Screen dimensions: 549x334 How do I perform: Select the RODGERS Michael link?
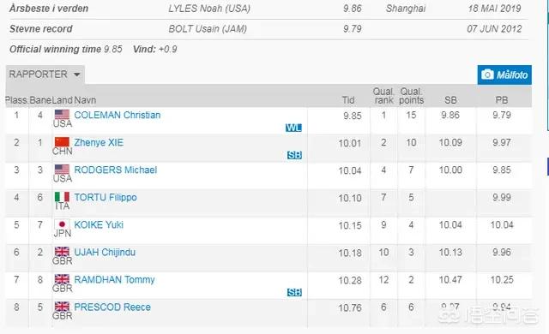click(116, 170)
